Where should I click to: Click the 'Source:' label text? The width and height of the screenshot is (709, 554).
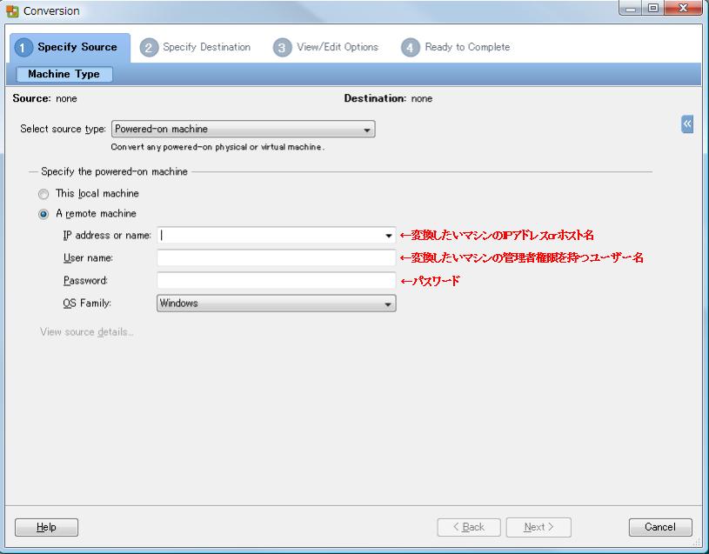point(31,98)
